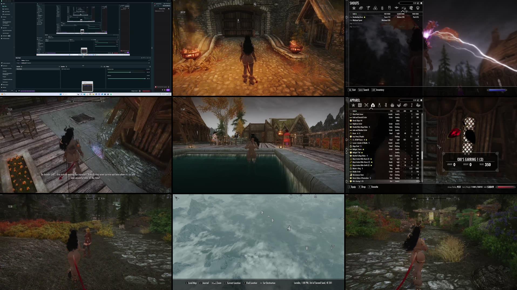Click the Equip prompt in Apparel menu
Screen dimensions: 517x290
tap(352, 187)
